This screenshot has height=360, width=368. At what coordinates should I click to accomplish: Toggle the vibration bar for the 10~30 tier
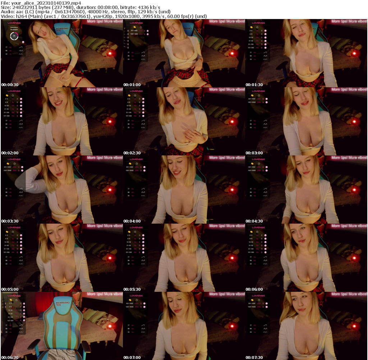[262, 37]
